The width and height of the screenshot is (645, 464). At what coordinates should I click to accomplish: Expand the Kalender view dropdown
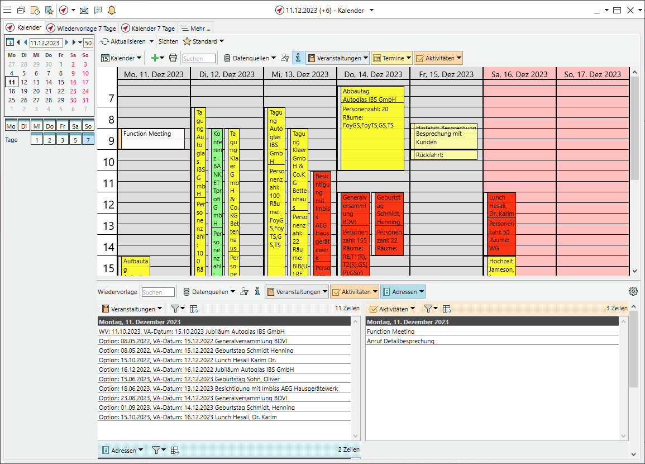coord(118,58)
